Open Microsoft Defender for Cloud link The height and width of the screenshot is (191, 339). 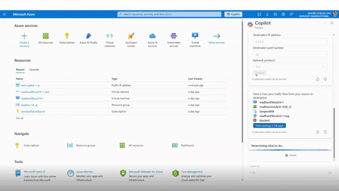coord(146,172)
